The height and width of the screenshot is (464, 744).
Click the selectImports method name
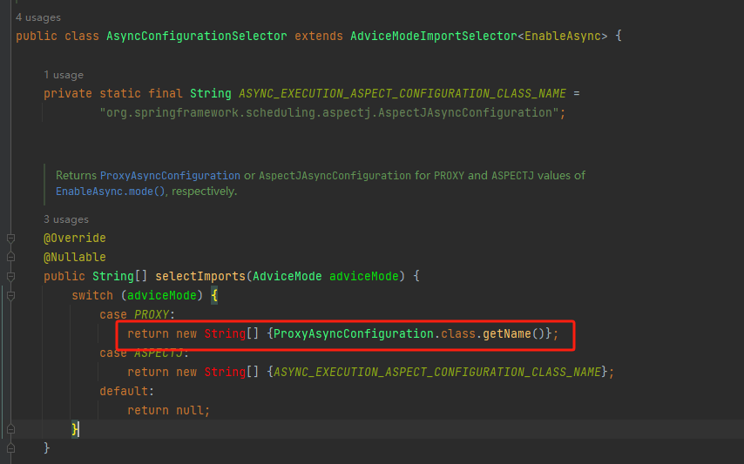tap(200, 276)
